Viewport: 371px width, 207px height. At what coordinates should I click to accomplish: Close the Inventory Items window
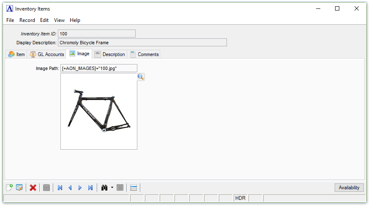(357, 8)
